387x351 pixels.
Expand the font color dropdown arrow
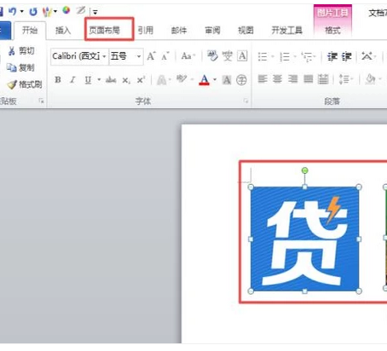pos(215,80)
